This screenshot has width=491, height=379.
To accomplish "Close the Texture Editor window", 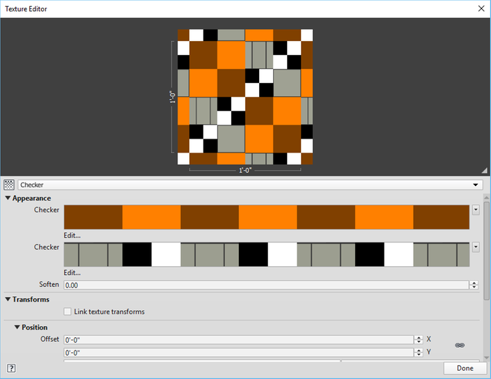I will 481,8.
